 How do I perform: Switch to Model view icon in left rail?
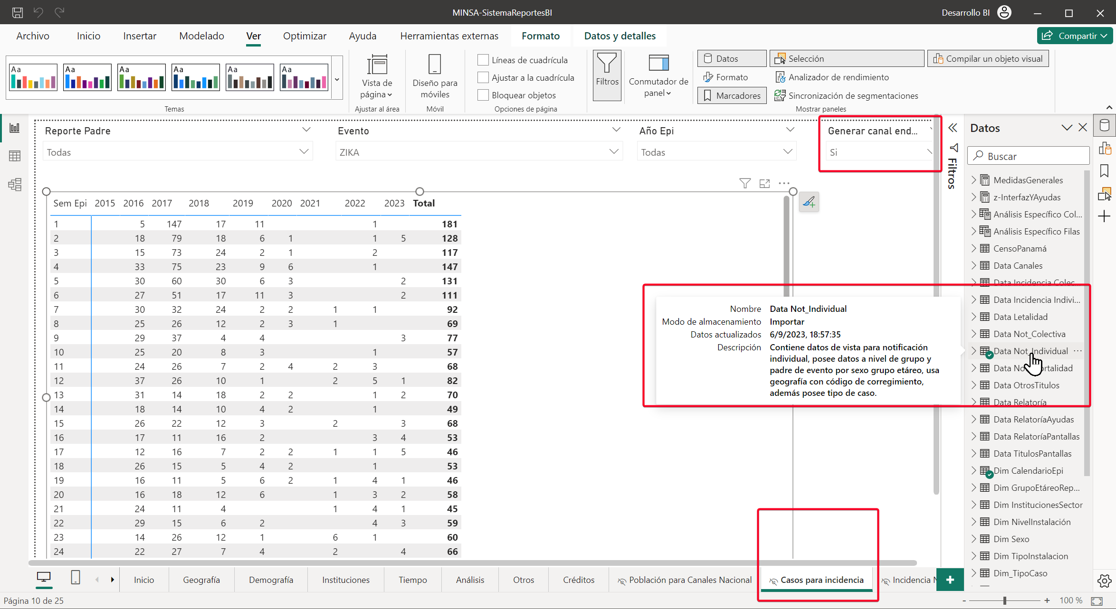tap(15, 184)
